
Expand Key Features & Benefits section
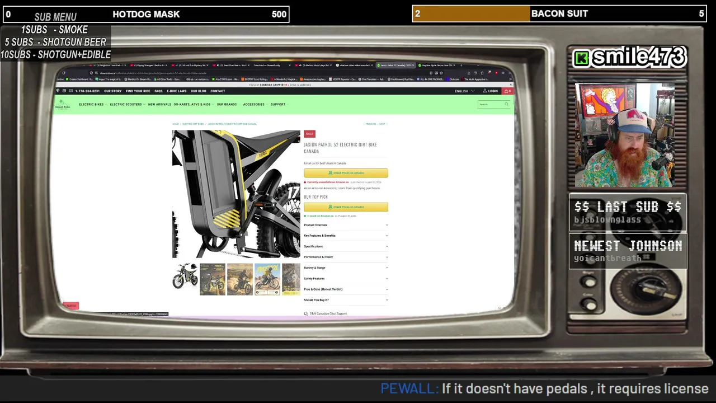coord(346,236)
